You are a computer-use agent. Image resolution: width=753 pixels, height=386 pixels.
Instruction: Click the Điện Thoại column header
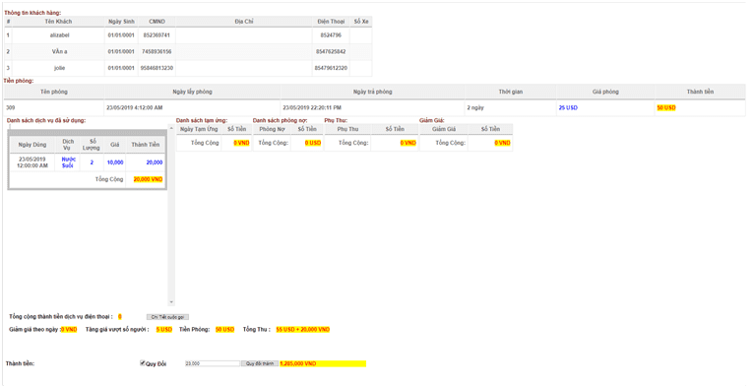coord(331,22)
